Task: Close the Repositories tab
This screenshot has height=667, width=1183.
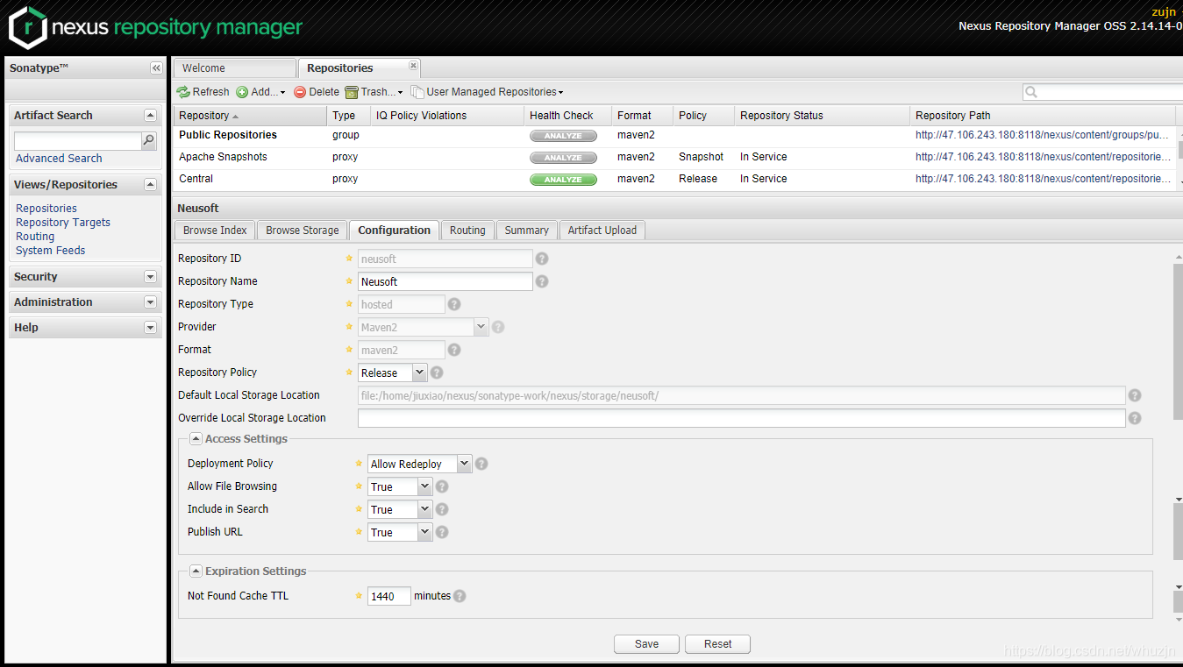Action: coord(414,66)
